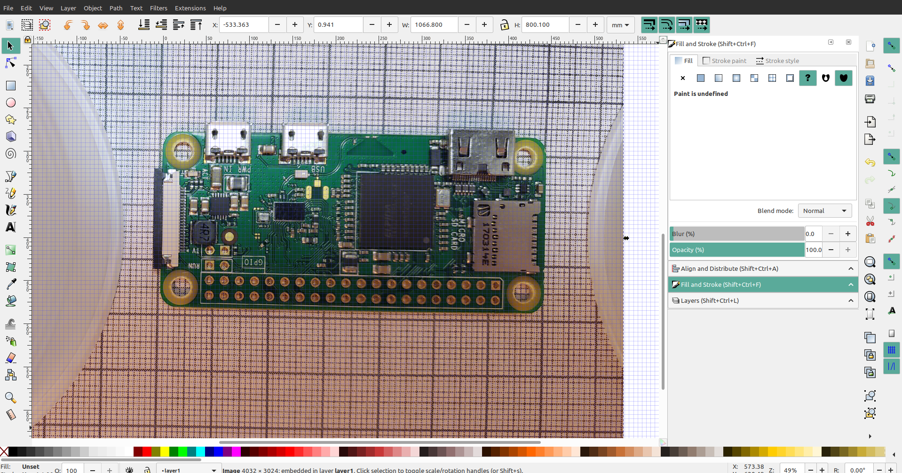Screen dimensions: 902x473
Task: Toggle main snapping enable button
Action: (891, 46)
